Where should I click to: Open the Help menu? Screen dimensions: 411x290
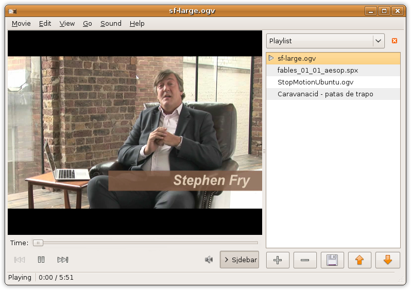[137, 24]
